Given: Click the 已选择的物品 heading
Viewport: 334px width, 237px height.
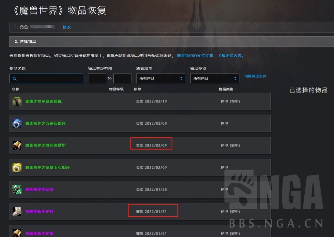Looking at the screenshot, I should point(309,90).
